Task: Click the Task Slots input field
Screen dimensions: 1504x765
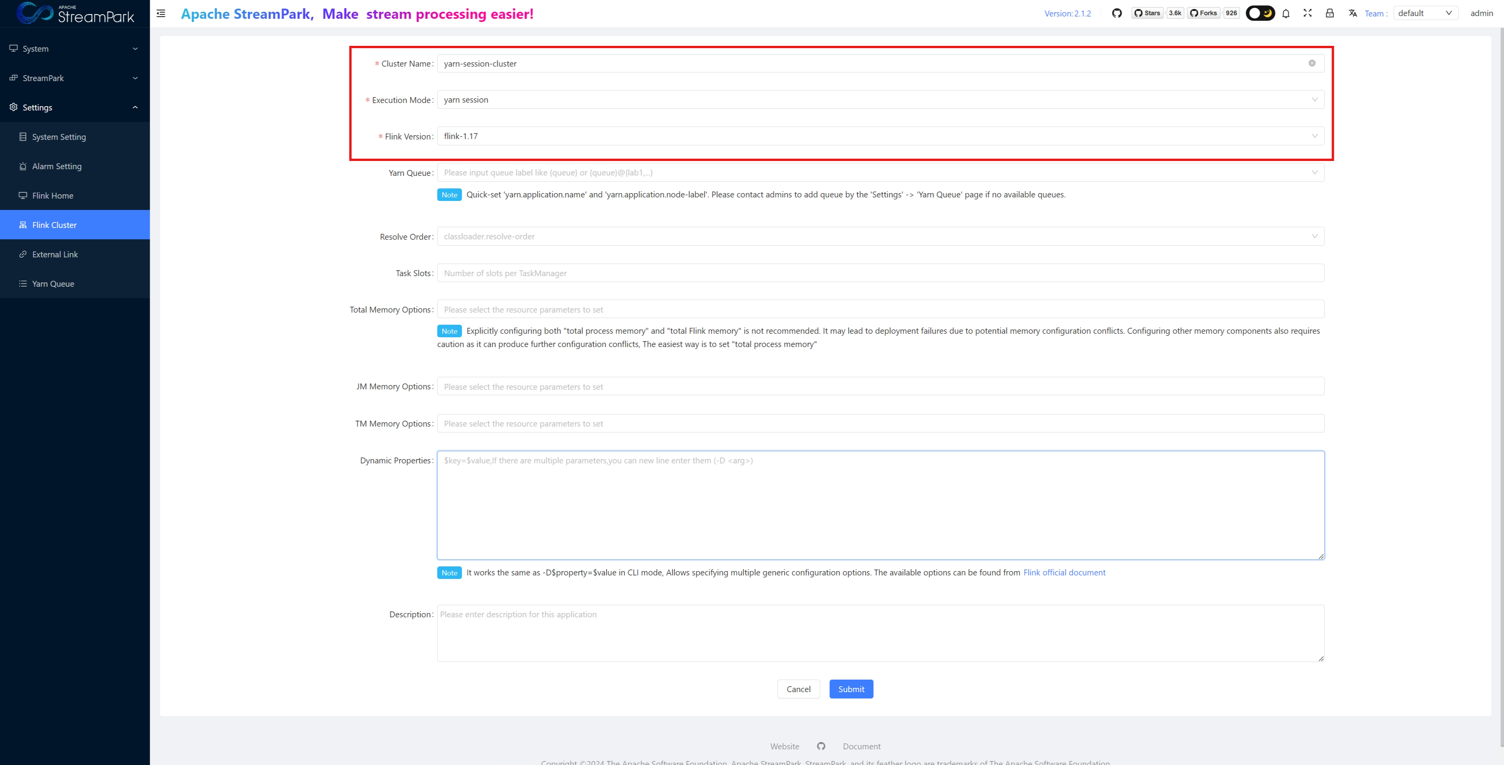Action: click(880, 273)
